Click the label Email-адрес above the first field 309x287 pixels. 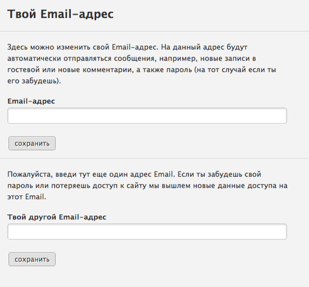[x=31, y=101]
